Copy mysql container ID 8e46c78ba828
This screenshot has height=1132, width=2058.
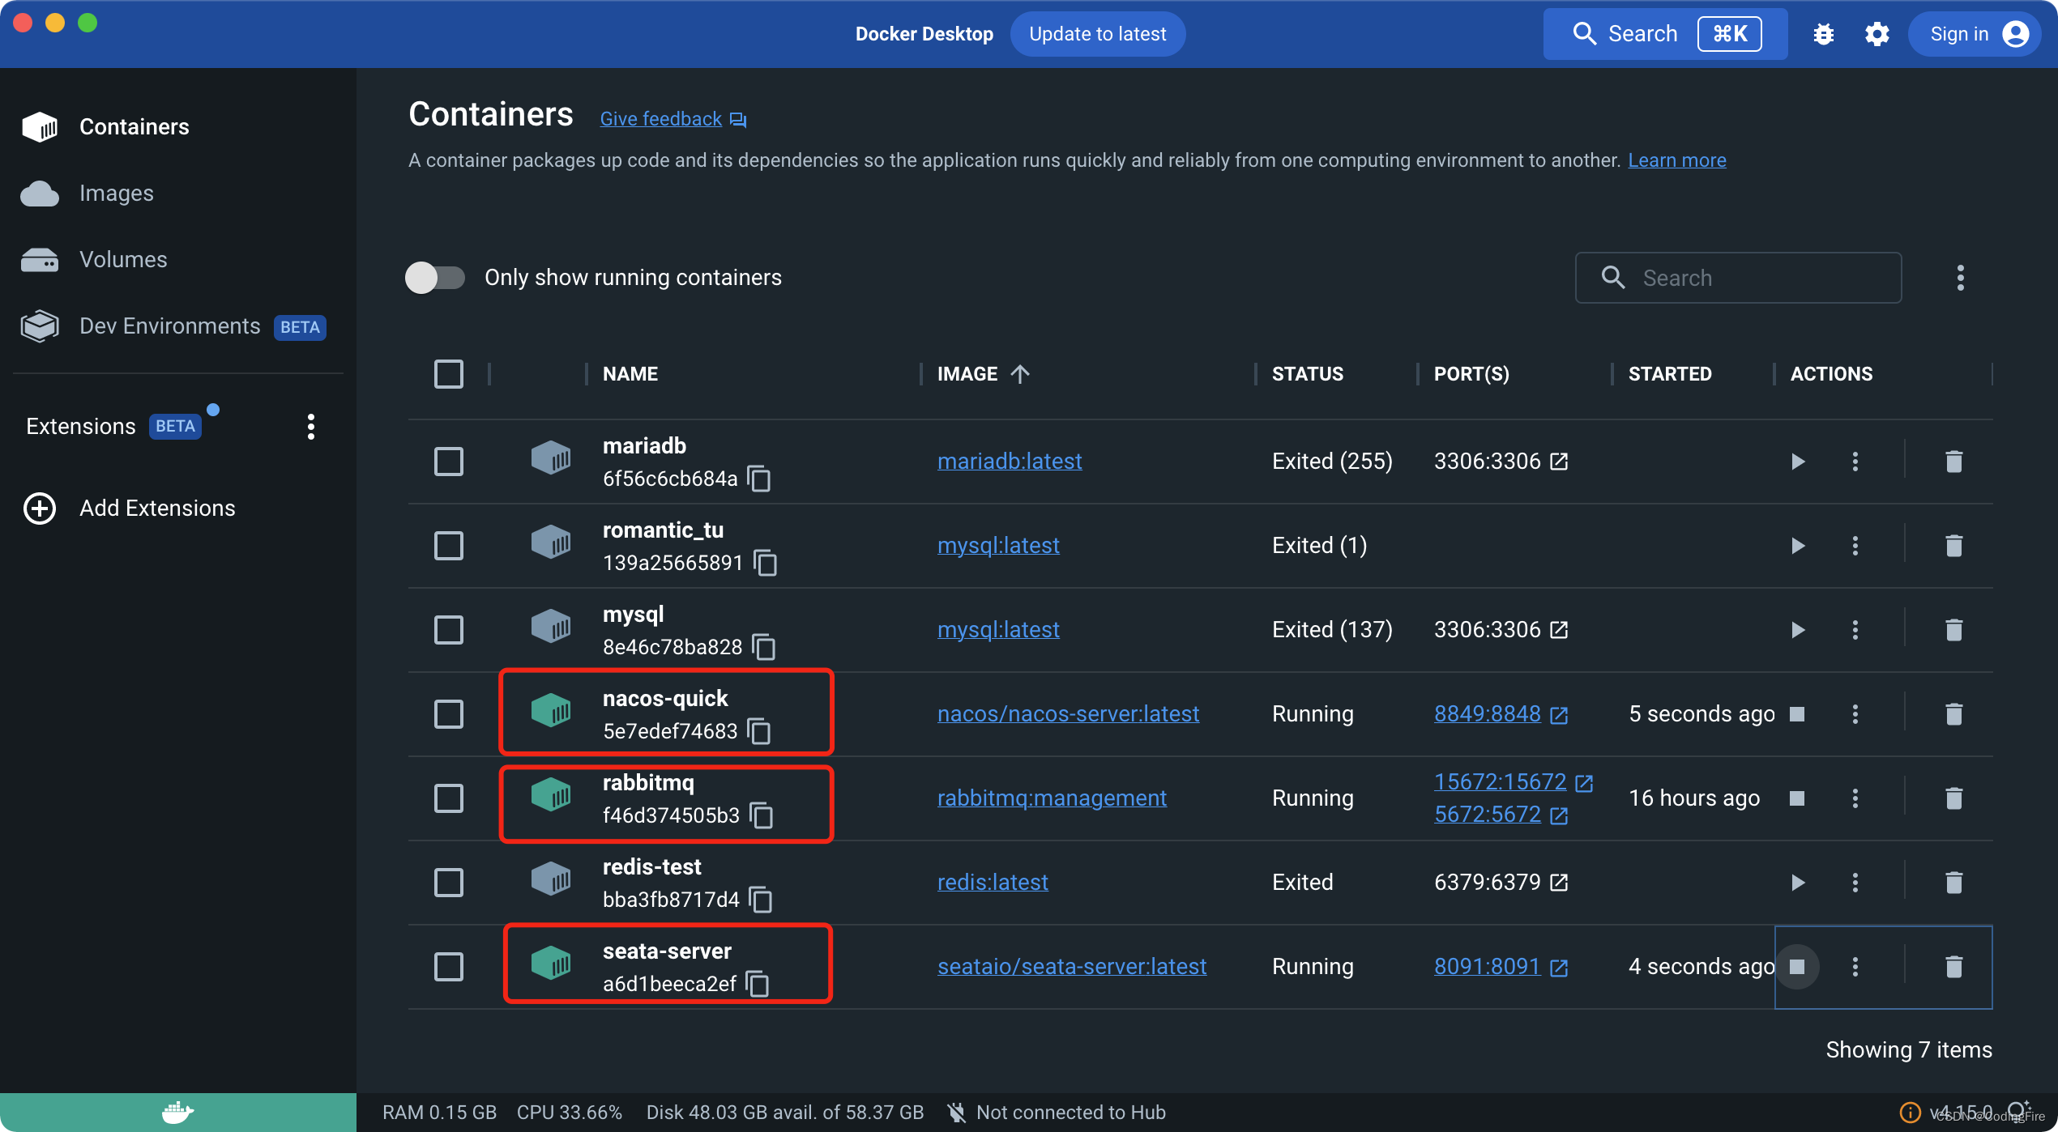(x=764, y=647)
